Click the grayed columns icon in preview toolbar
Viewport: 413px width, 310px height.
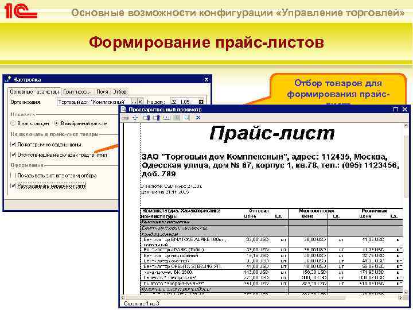(177, 118)
